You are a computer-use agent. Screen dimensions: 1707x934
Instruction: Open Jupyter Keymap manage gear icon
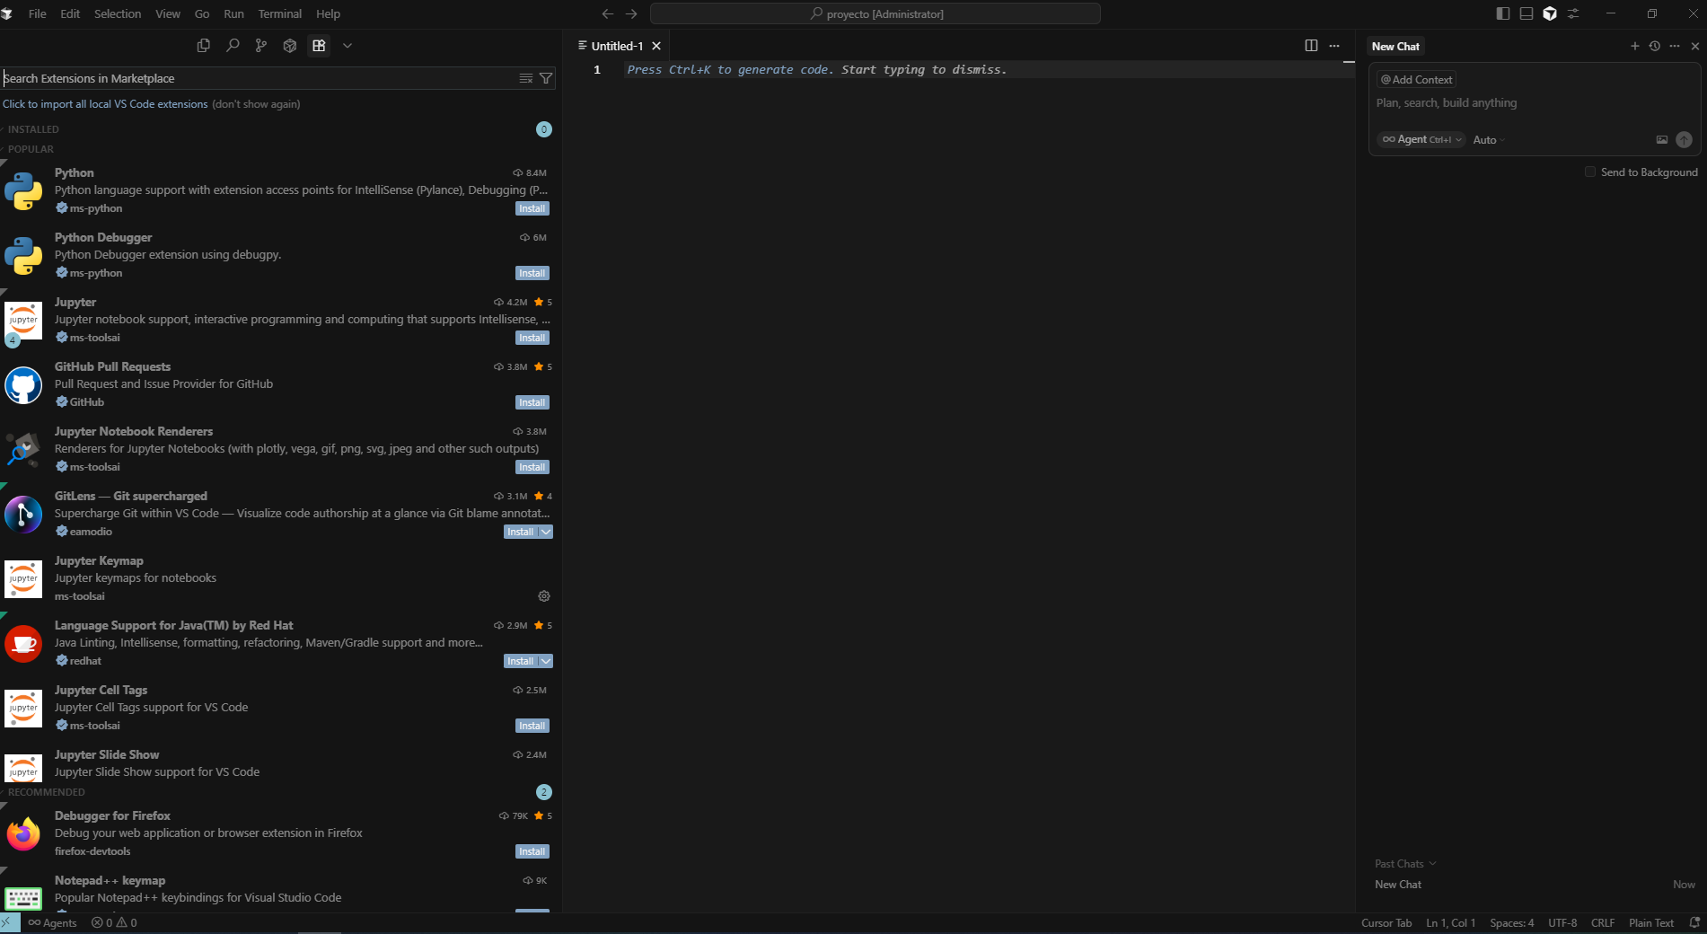click(x=544, y=596)
